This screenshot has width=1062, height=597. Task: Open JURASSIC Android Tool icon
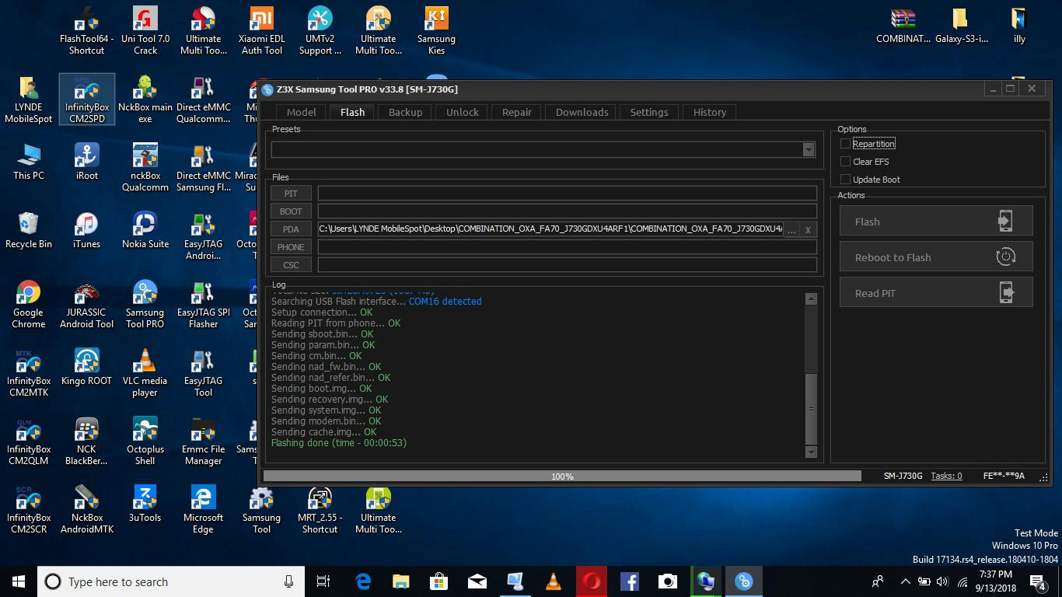86,305
